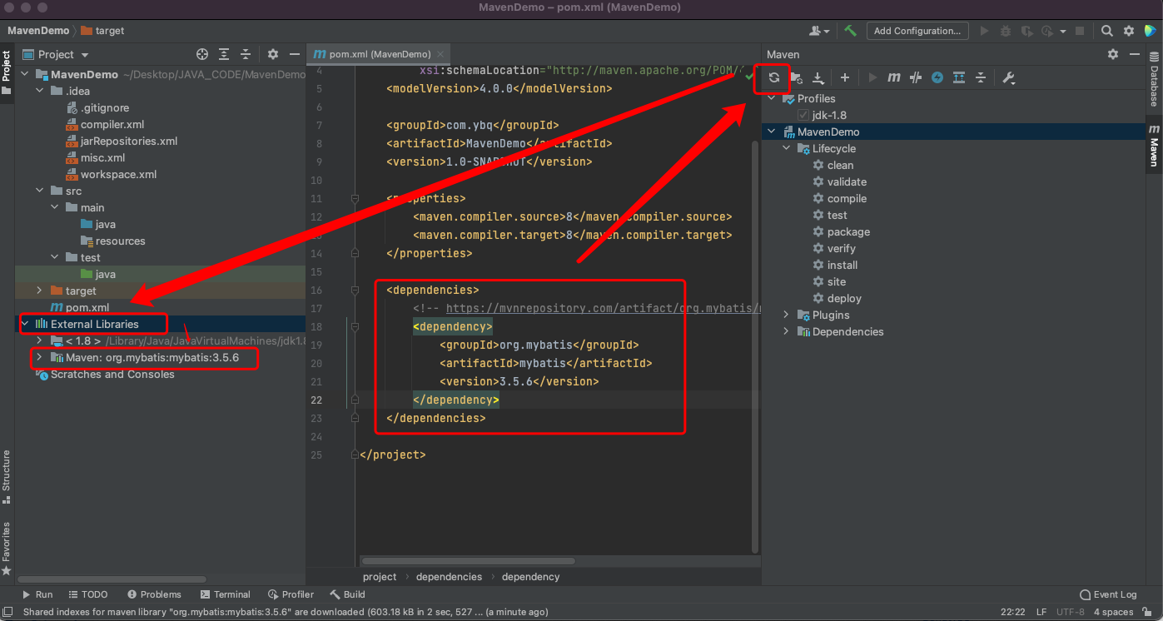Open the Build tool tab

(347, 594)
